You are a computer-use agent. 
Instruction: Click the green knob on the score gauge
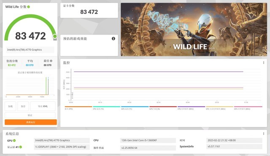click(55, 36)
